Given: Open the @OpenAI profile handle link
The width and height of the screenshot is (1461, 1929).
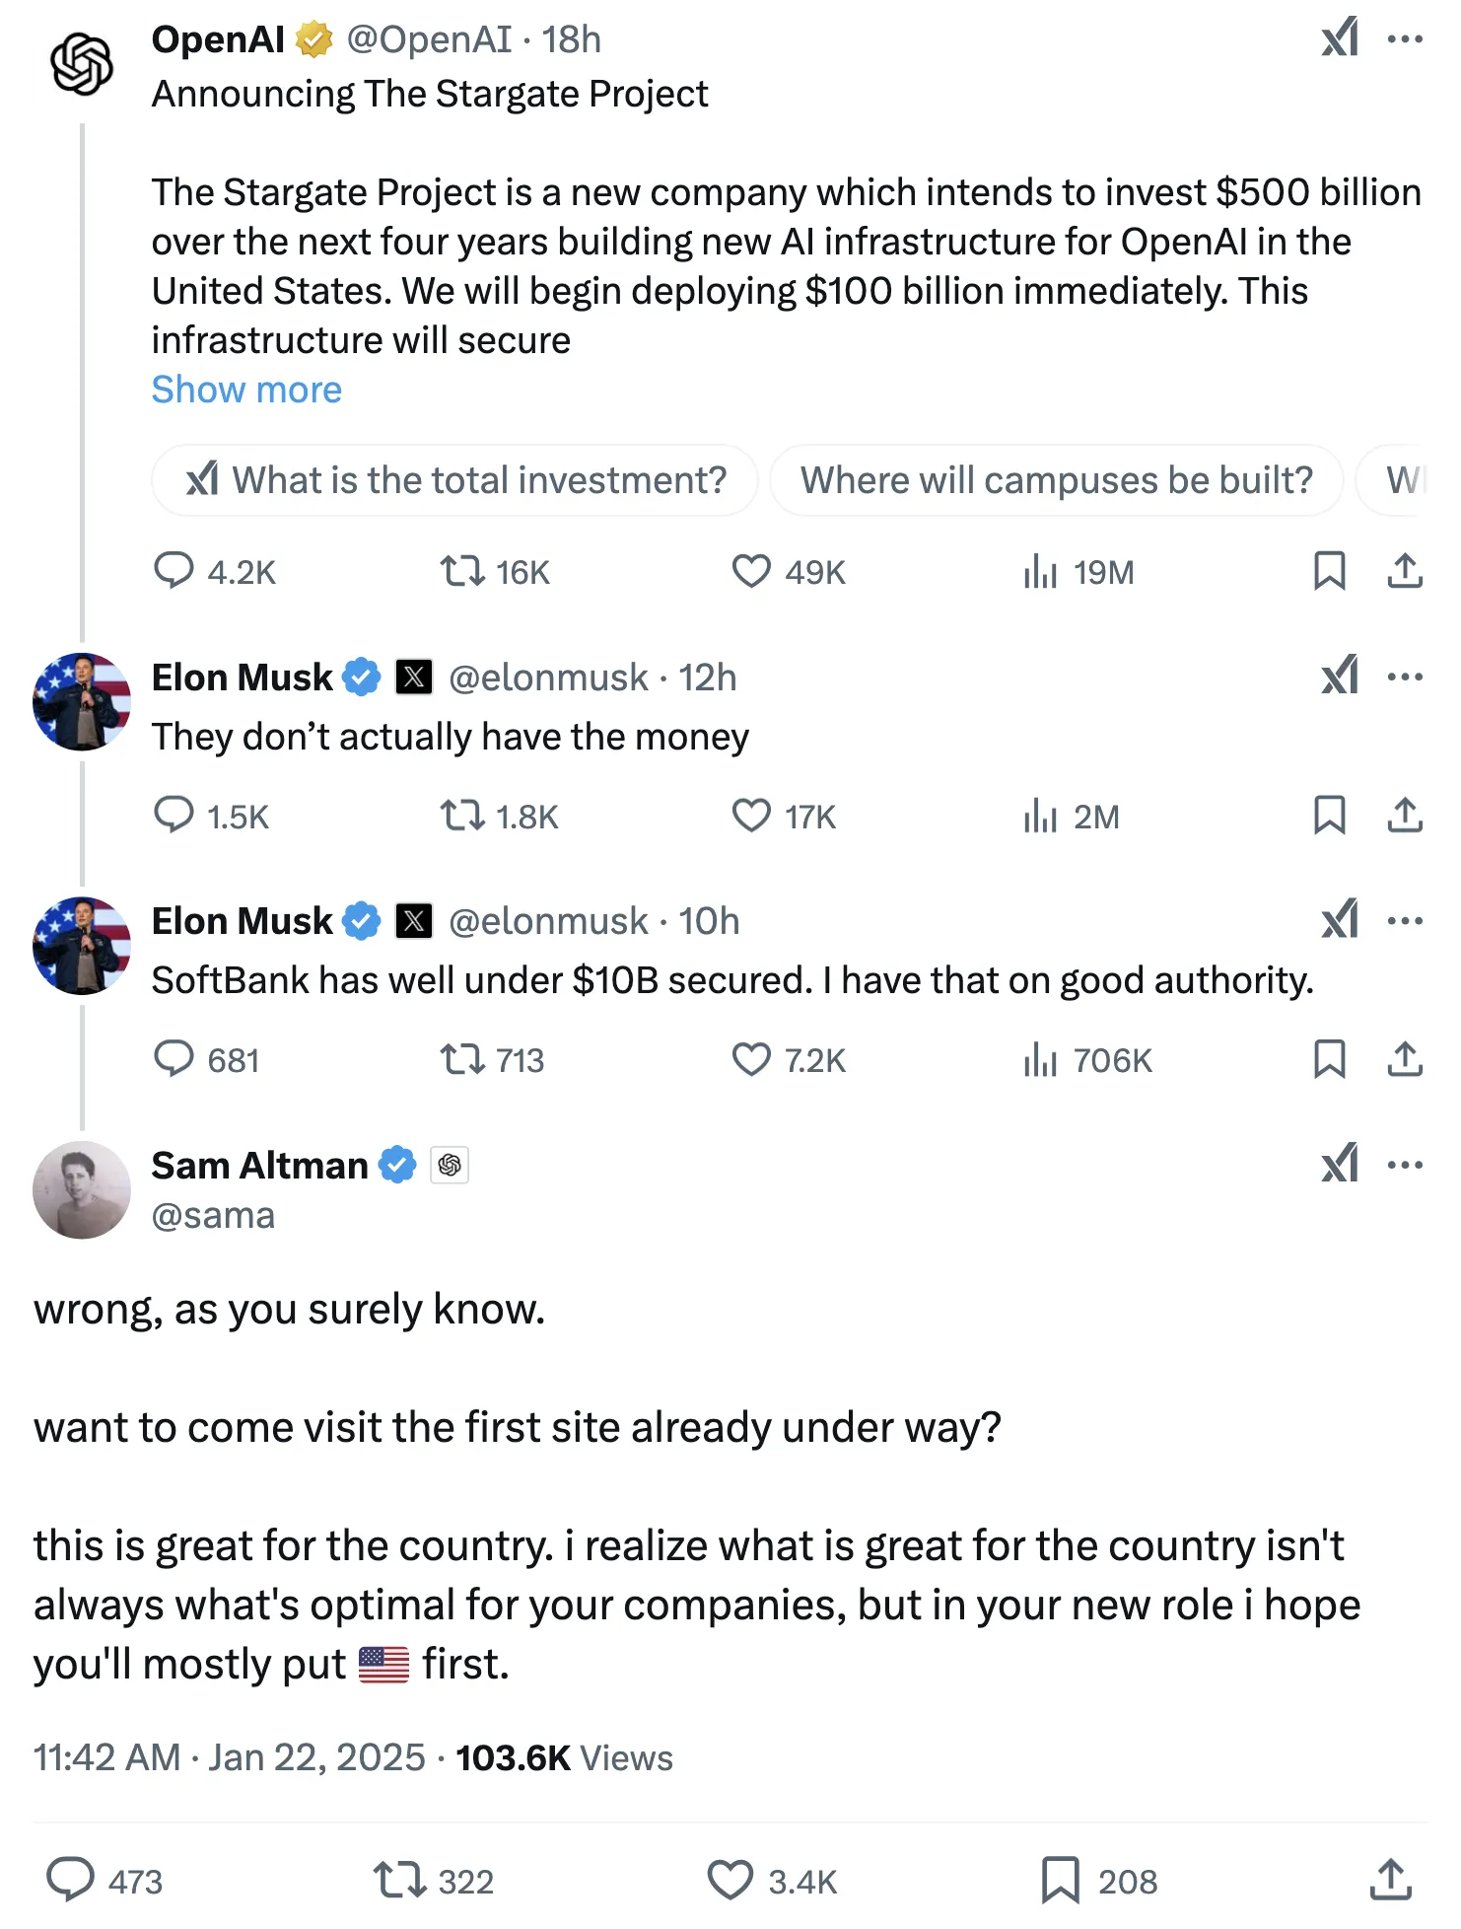Looking at the screenshot, I should coord(429,39).
